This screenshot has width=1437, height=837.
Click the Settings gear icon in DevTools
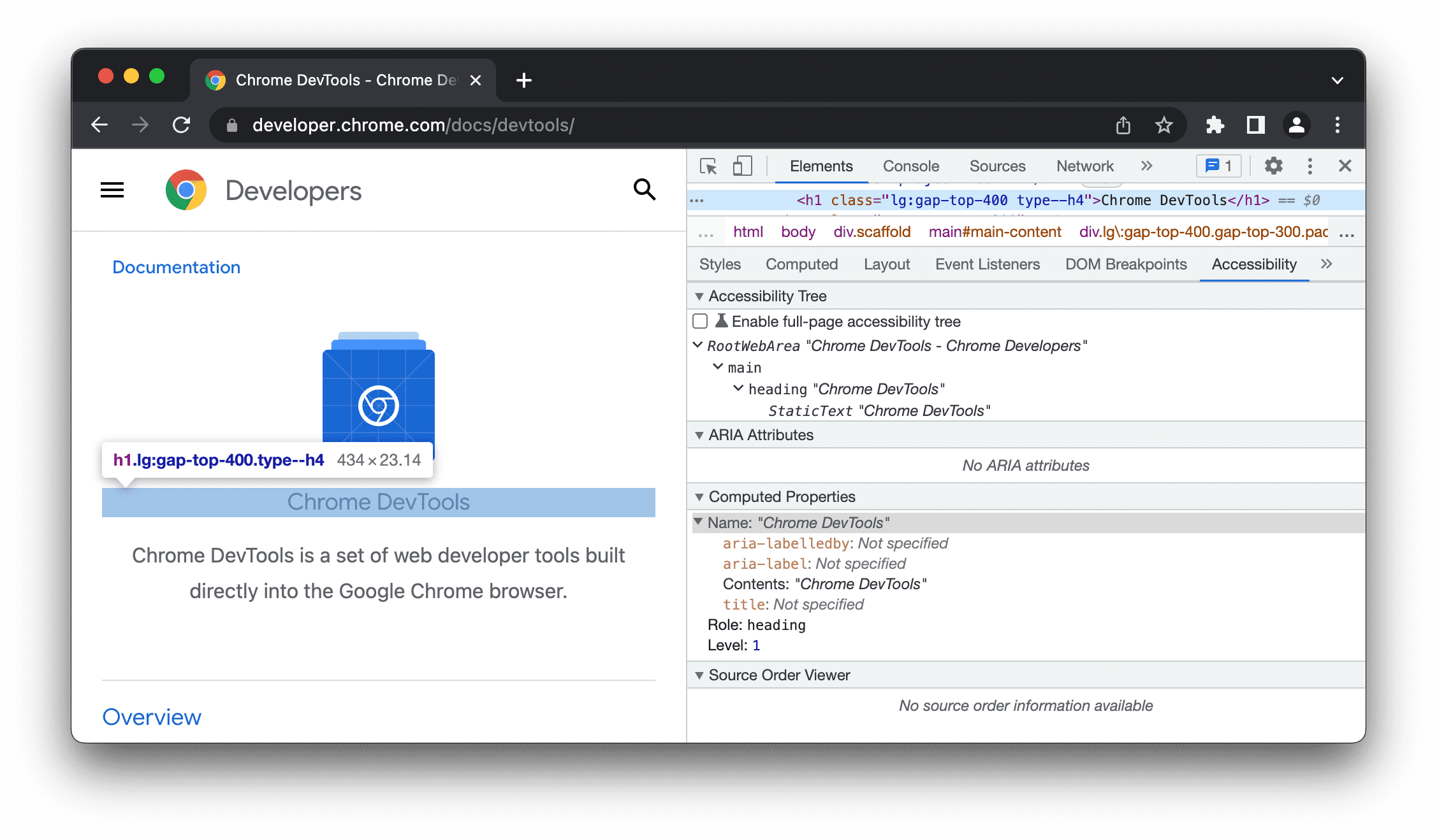(1273, 166)
